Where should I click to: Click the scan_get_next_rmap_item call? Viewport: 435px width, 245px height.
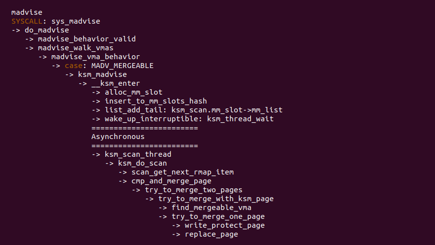click(x=182, y=172)
